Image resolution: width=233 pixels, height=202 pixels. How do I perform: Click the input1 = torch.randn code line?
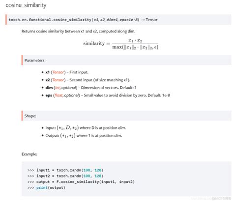65,170
